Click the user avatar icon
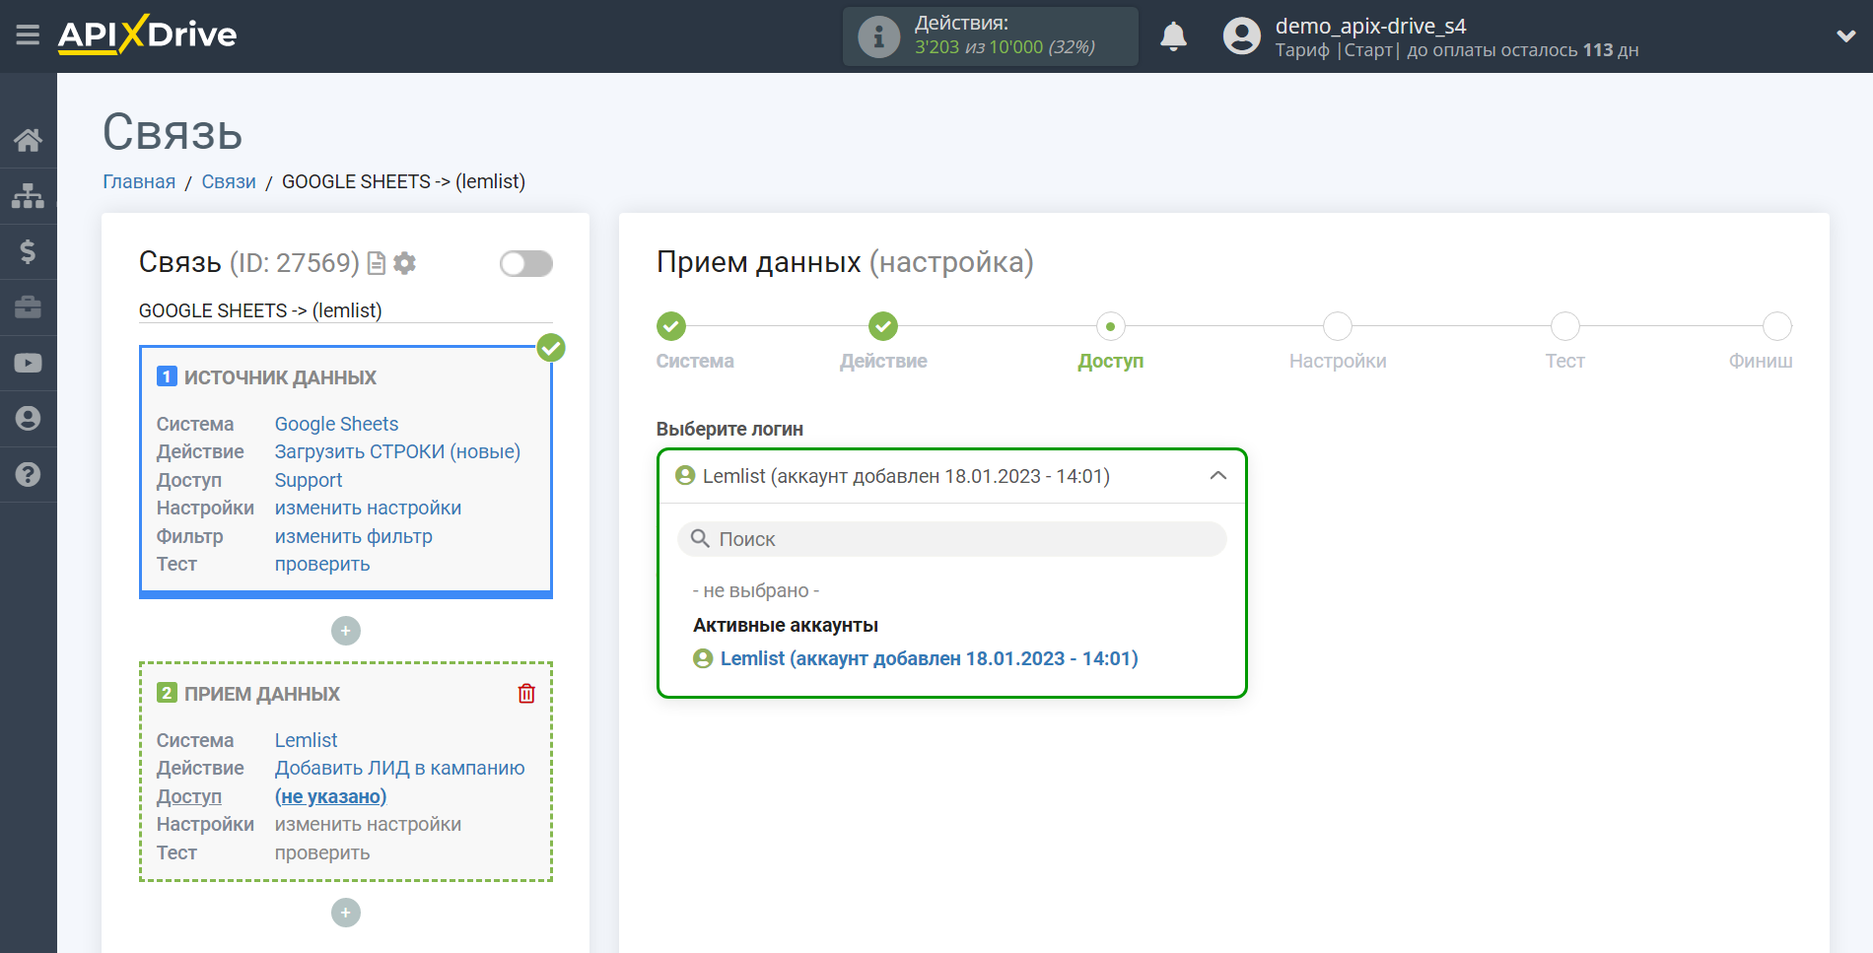This screenshot has width=1873, height=953. [1241, 36]
